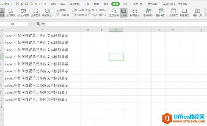Select row 4 header
The image size is (207, 126).
pyautogui.click(x=2, y=57)
